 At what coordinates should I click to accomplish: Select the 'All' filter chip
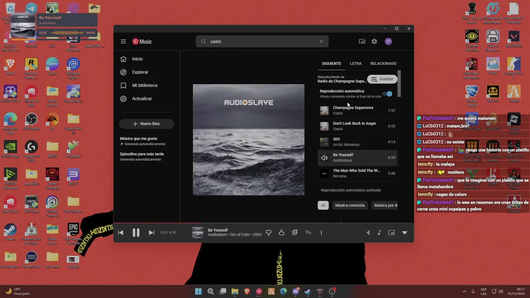pos(323,205)
